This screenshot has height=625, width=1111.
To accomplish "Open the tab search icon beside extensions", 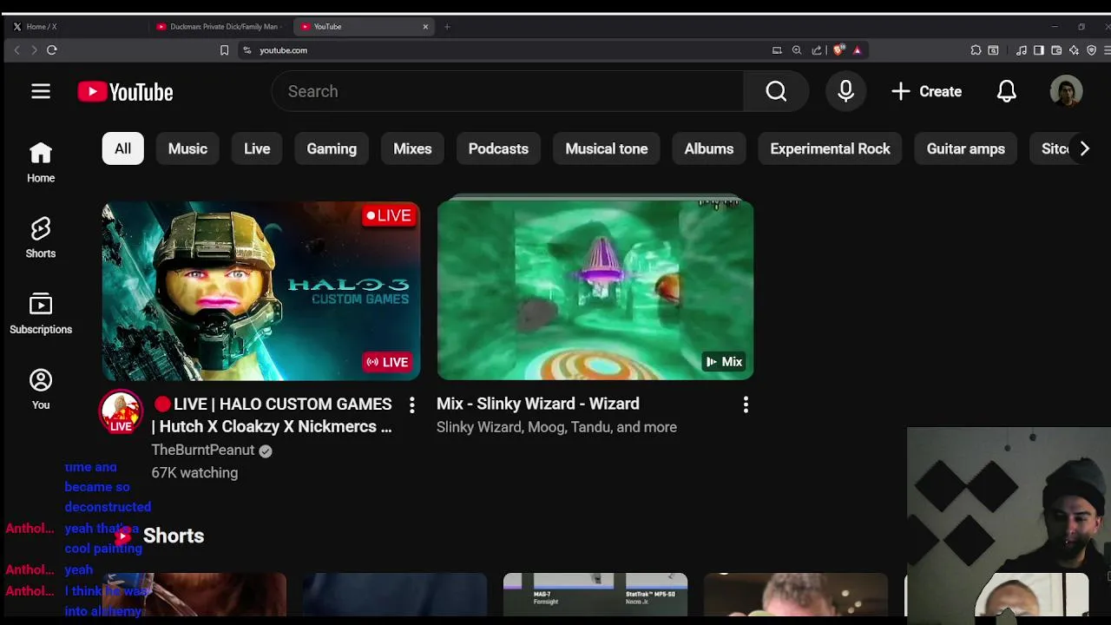I will [x=994, y=50].
